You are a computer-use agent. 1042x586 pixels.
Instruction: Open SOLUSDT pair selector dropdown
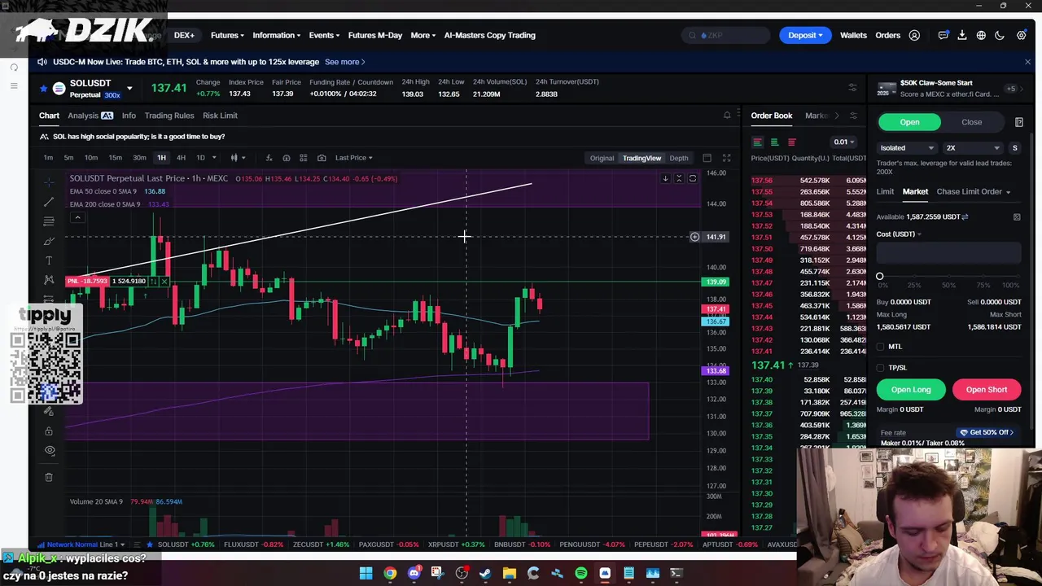[129, 88]
